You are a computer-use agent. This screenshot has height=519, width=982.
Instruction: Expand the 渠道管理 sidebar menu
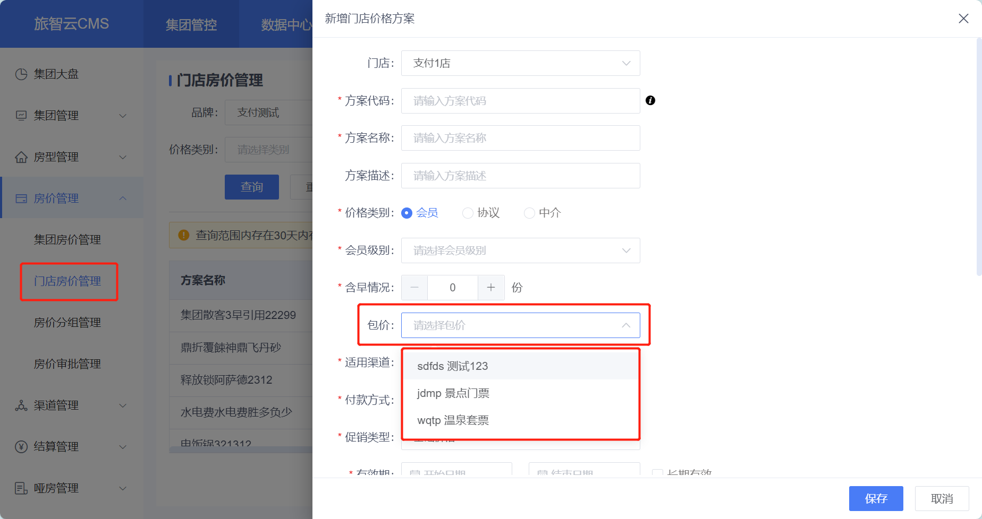pos(123,405)
